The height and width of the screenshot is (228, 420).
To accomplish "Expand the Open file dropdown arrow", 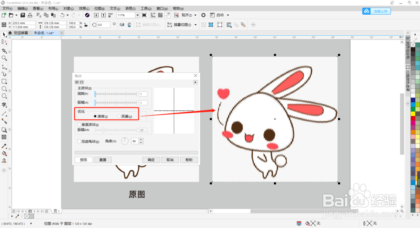I will tap(16, 15).
